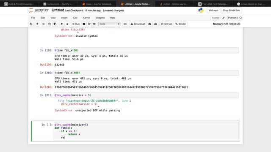The width and height of the screenshot is (271, 152).
Task: Click 'SyntaxError: unexpected EOF while parsing' text
Action: pos(87,110)
